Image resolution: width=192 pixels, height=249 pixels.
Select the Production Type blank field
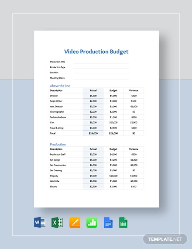pos(101,67)
